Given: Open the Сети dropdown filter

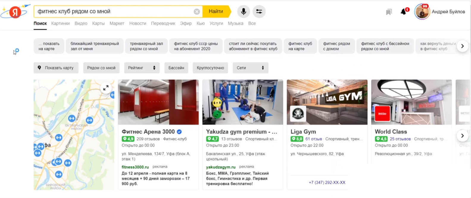Looking at the screenshot, I should [250, 68].
